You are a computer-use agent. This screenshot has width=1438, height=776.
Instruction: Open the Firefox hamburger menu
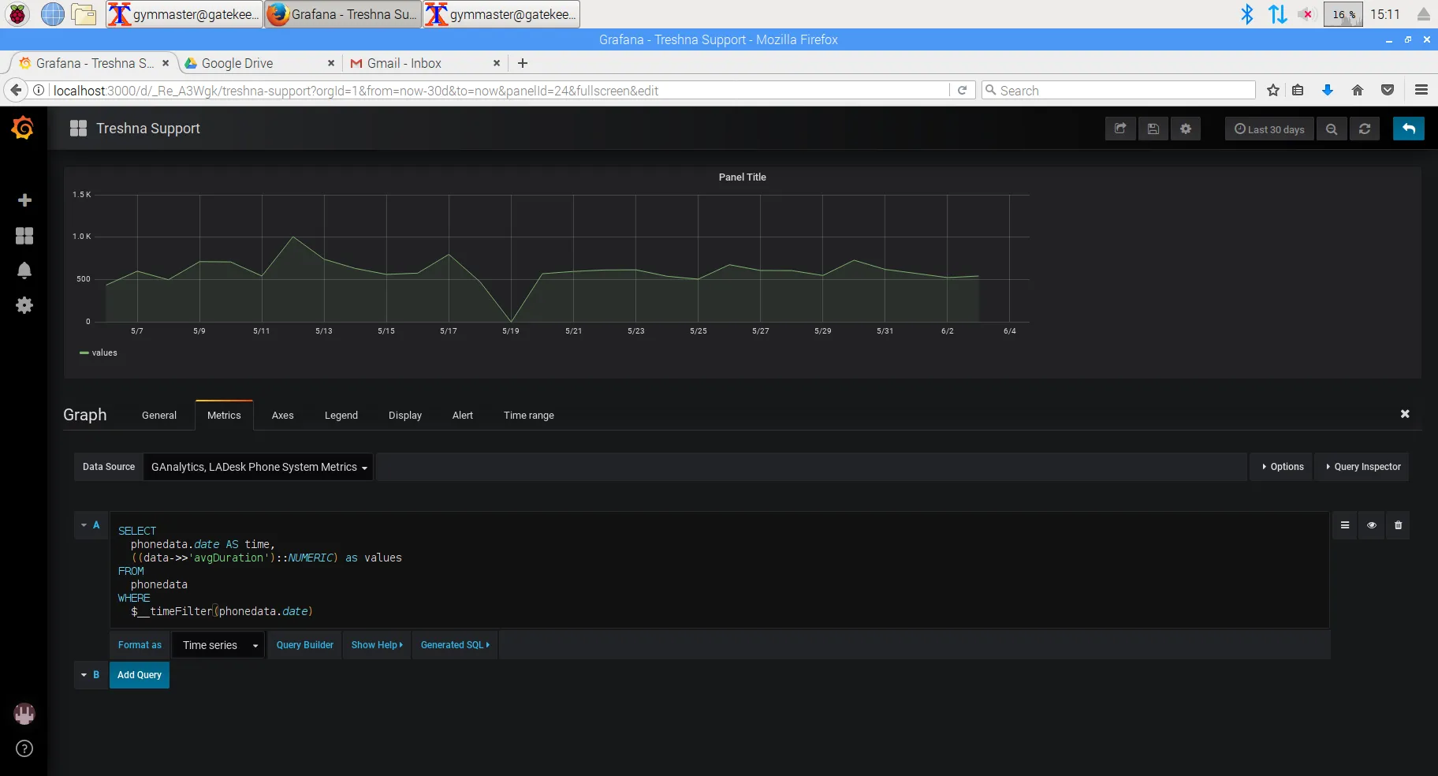point(1421,90)
